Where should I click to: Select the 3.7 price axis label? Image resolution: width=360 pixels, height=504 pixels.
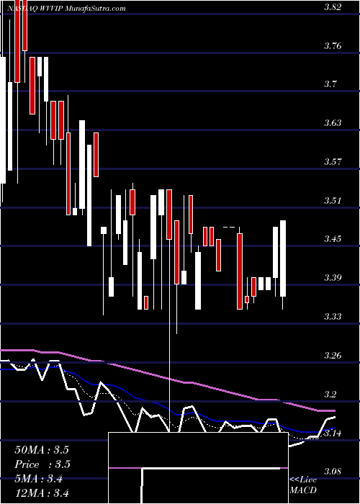coord(330,84)
